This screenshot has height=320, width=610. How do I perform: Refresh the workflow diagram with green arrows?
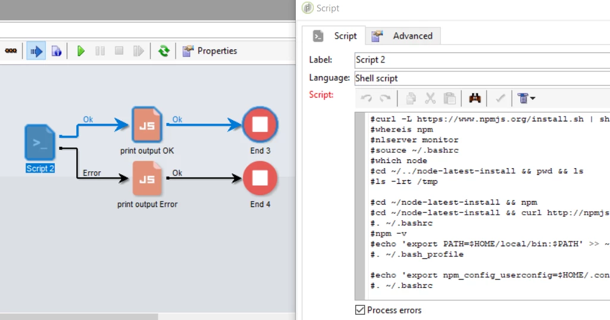coord(164,51)
